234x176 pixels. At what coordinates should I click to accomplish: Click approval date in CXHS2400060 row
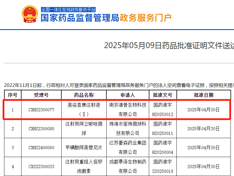point(203,147)
